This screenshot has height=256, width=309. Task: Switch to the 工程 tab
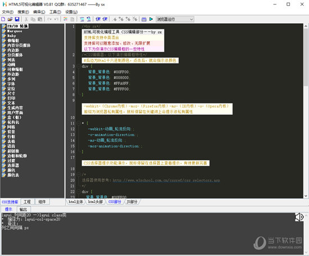coord(27,202)
